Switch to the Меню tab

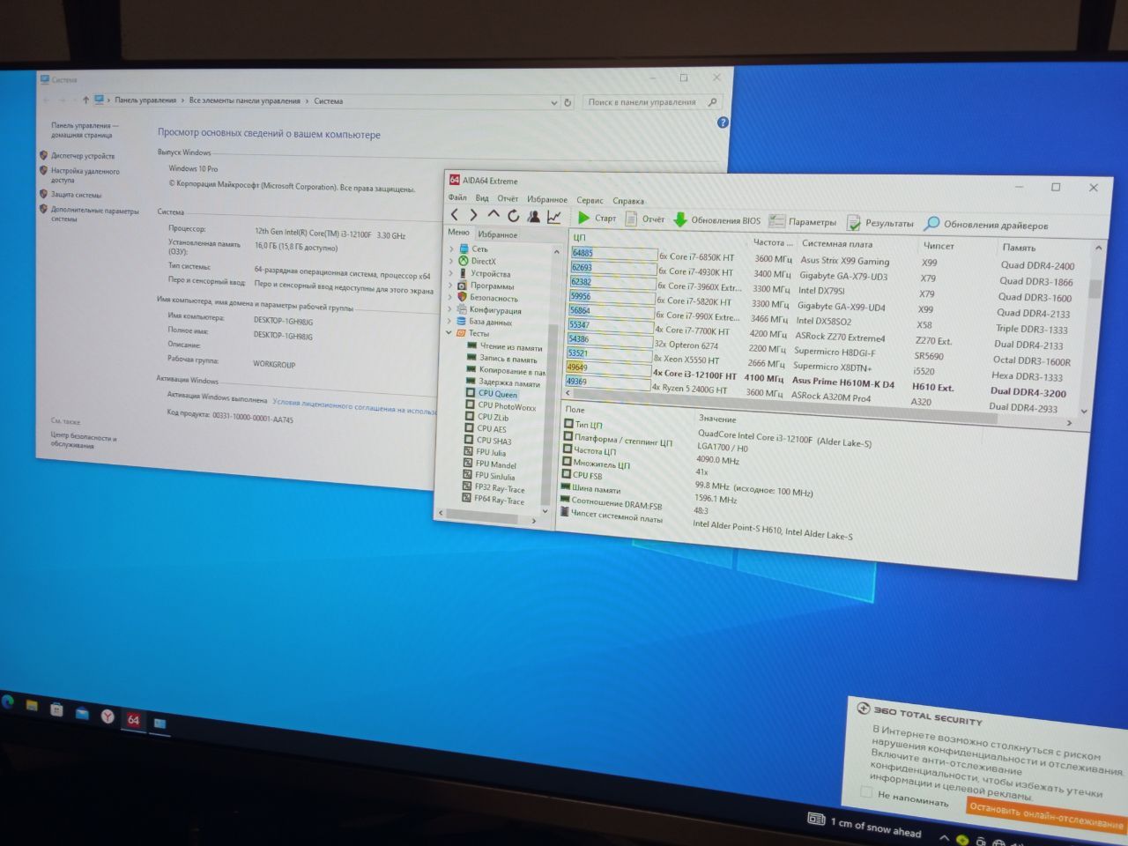coord(458,232)
